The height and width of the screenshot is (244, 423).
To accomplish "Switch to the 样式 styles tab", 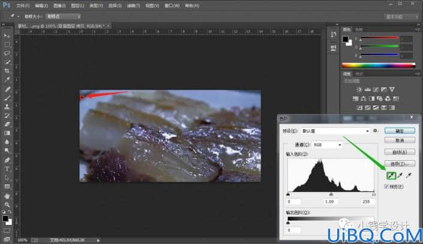I will point(359,74).
